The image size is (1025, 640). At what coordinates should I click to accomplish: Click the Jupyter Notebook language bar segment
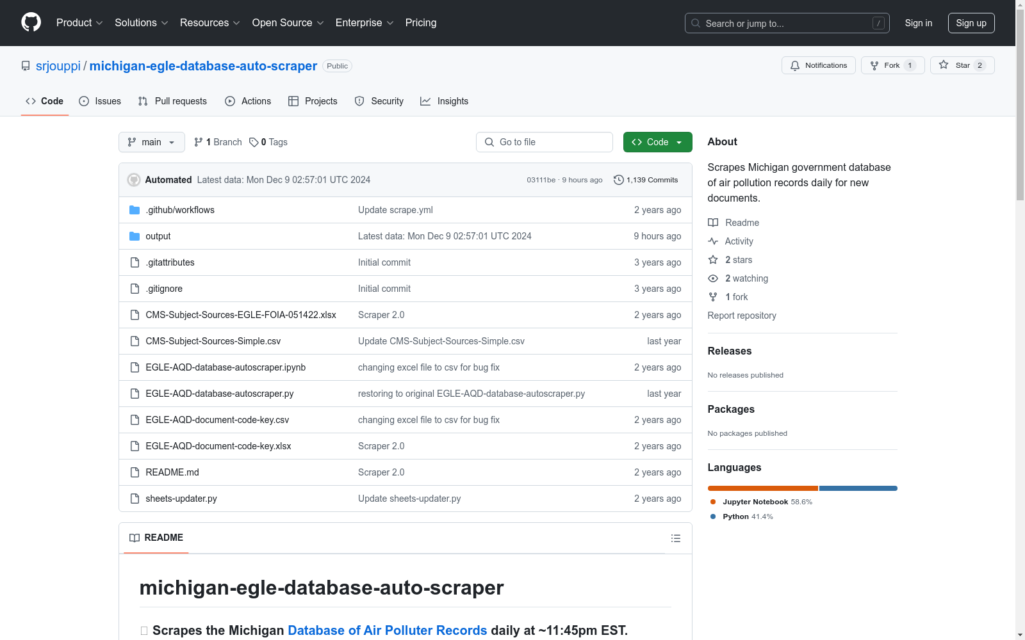pos(763,488)
